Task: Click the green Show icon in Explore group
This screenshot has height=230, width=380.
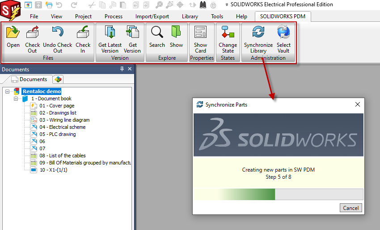Action: pos(176,33)
